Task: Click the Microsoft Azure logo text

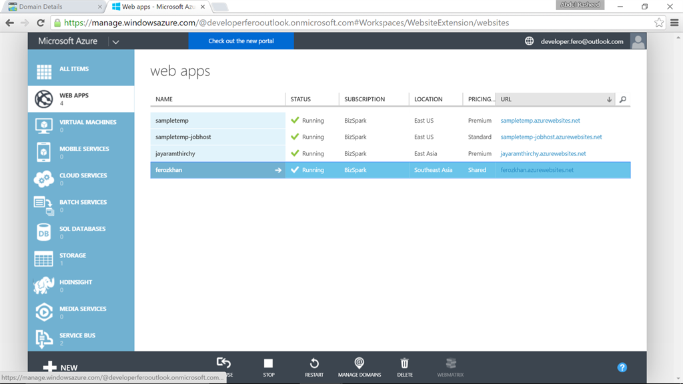Action: (x=67, y=41)
